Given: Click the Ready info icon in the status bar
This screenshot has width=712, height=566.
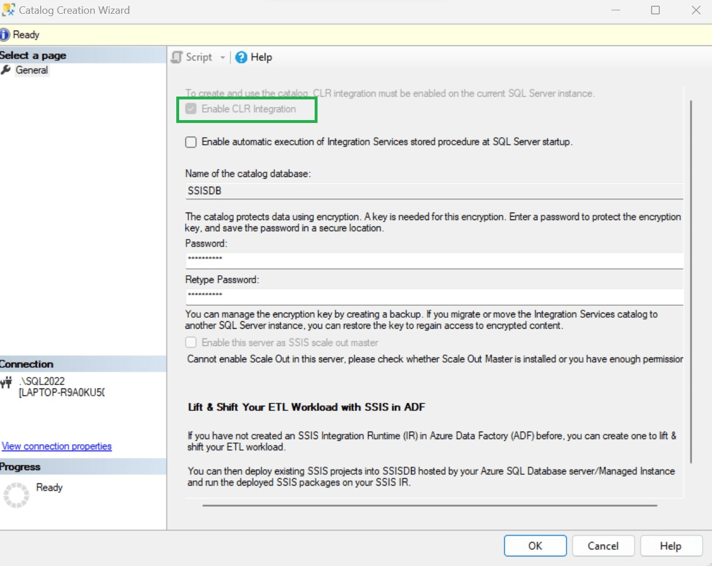Looking at the screenshot, I should (6, 34).
